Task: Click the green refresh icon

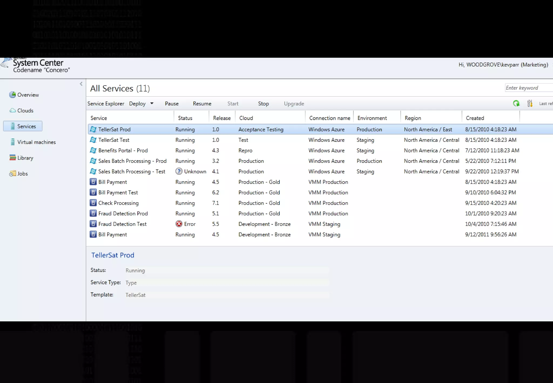Action: click(x=516, y=103)
